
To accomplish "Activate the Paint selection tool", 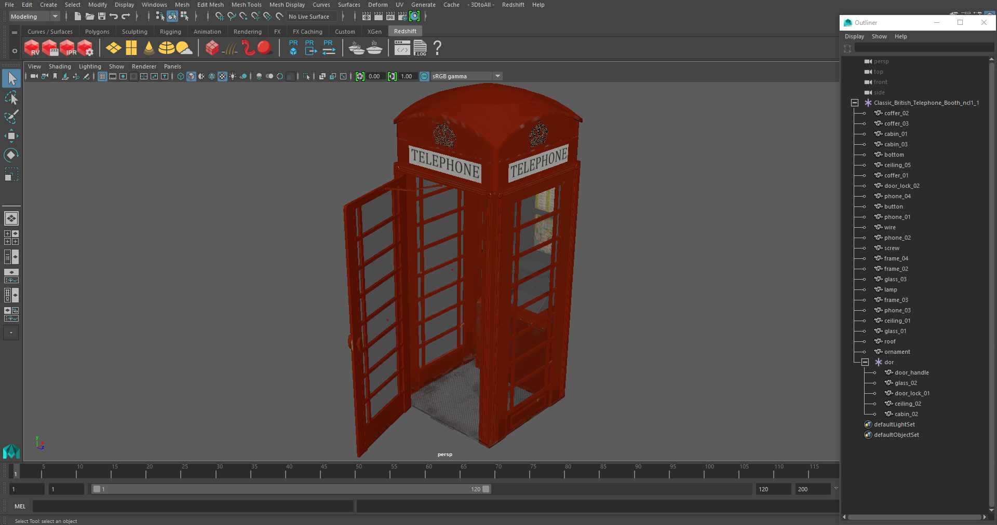I will [x=11, y=117].
